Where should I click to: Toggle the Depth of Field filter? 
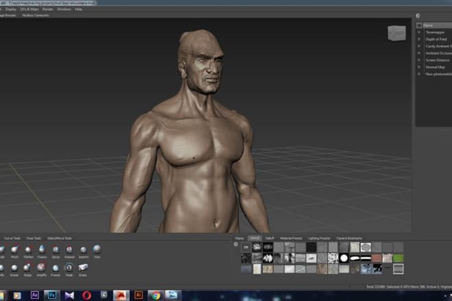419,39
